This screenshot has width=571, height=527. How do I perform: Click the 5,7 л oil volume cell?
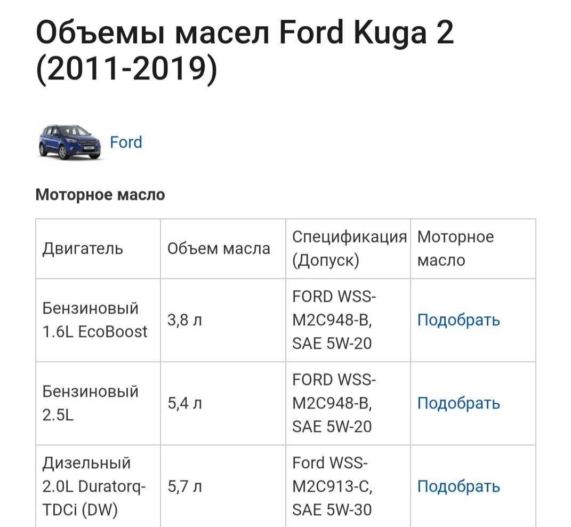[184, 486]
